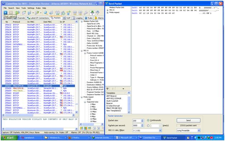
Task: Open the Settings menu
Action: [31, 8]
